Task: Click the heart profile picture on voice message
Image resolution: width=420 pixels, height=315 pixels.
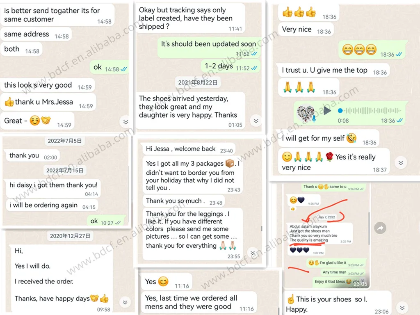Action: (x=306, y=112)
